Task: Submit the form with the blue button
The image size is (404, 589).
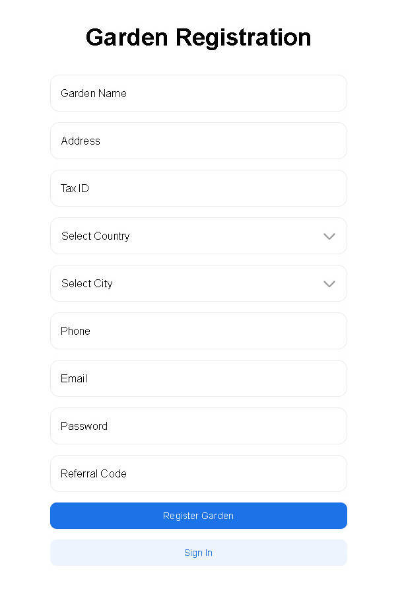Action: pos(198,516)
